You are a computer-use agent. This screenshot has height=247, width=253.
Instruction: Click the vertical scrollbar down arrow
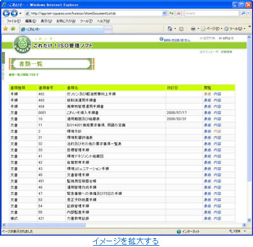[x=249, y=220]
